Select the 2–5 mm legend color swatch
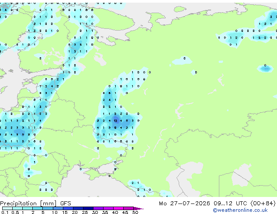This screenshot has height=214, width=277. coord(38,208)
